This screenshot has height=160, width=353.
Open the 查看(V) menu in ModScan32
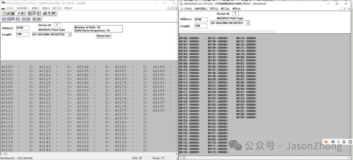pos(46,8)
